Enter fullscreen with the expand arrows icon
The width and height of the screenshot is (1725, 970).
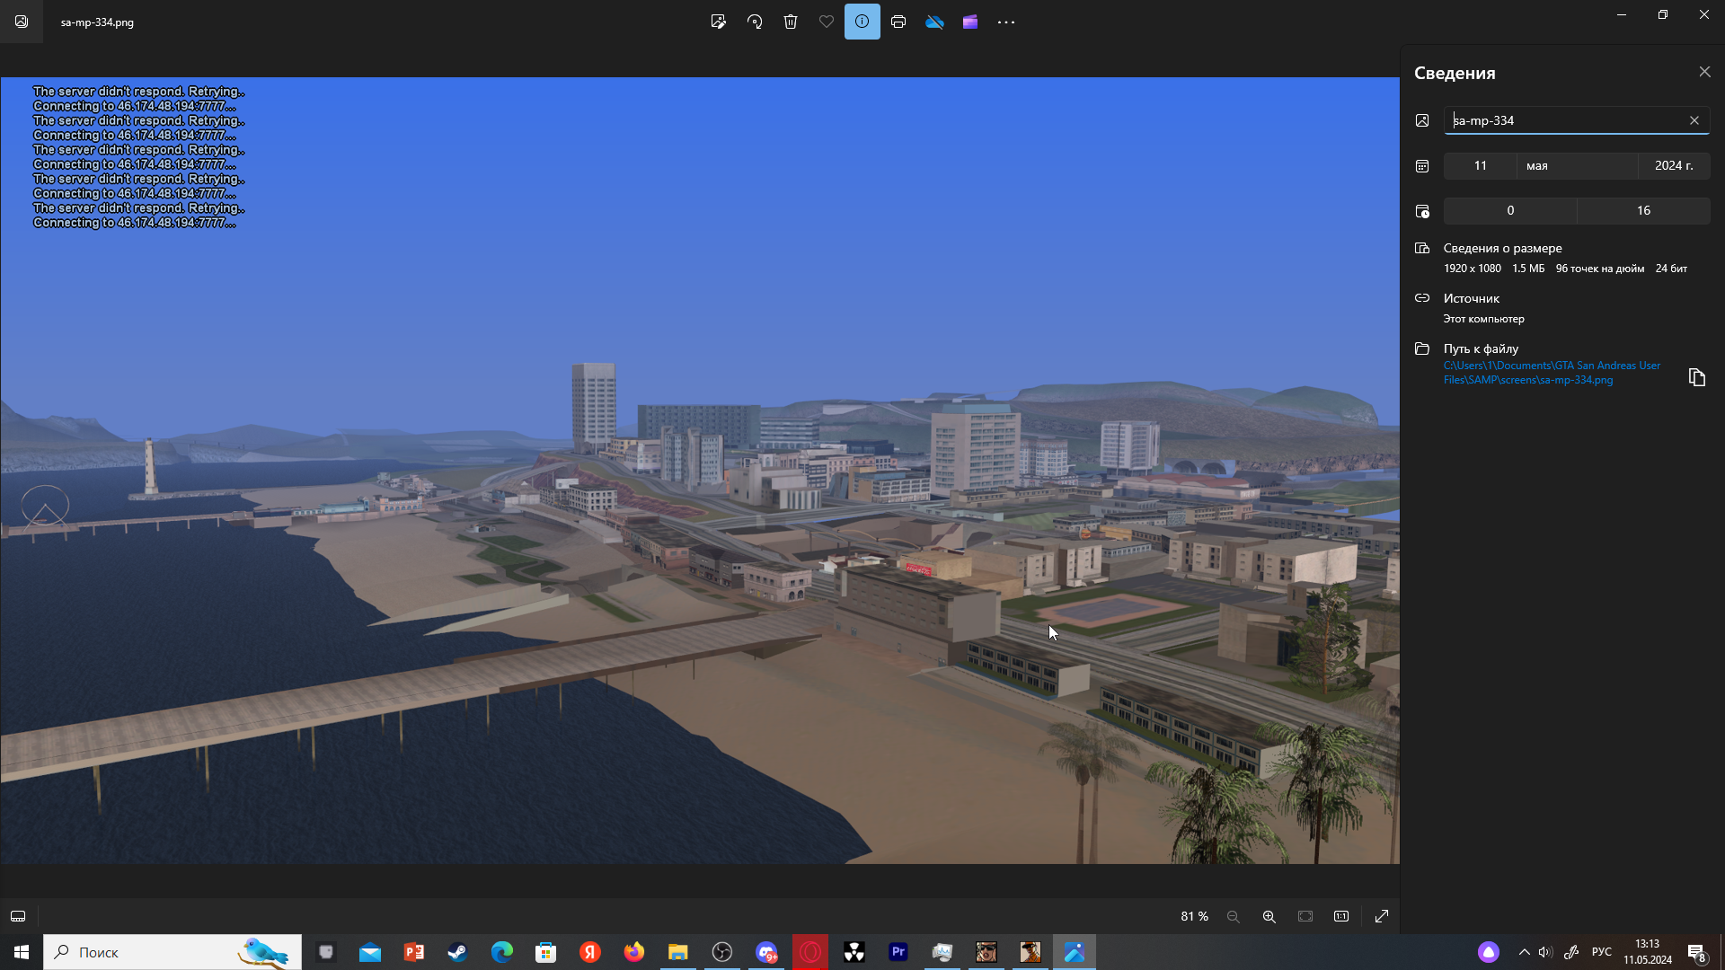1382,916
